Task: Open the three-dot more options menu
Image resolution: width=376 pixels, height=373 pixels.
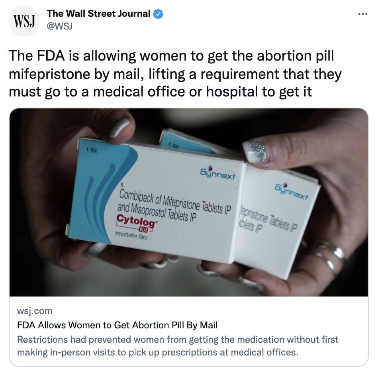Action: tap(362, 14)
